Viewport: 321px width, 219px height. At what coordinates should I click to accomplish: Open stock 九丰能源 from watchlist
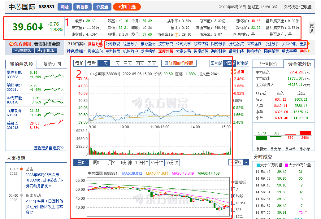pyautogui.click(x=14, y=110)
